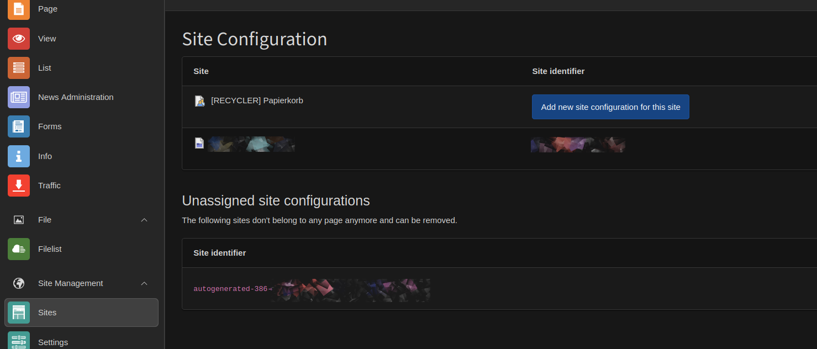Click the autogenerated-386 site identifier
The height and width of the screenshot is (349, 817).
(230, 289)
